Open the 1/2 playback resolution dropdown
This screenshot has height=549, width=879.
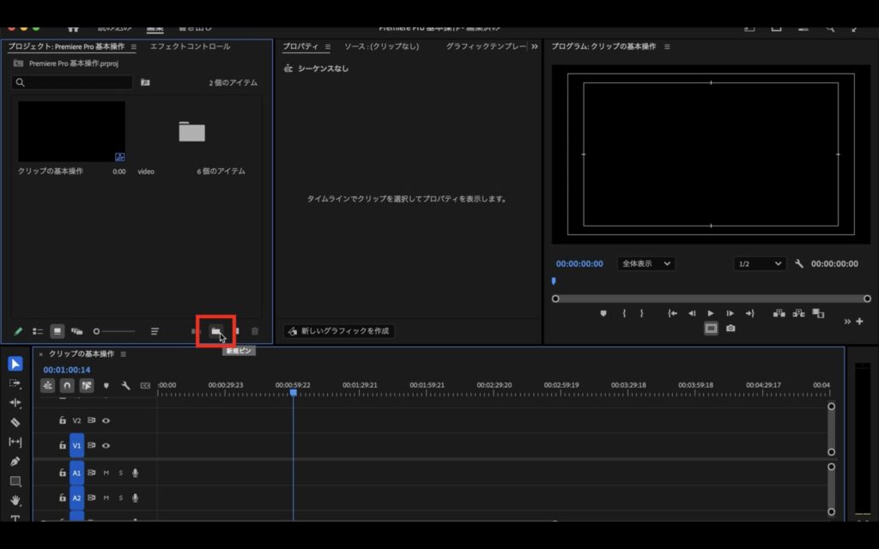pos(760,263)
